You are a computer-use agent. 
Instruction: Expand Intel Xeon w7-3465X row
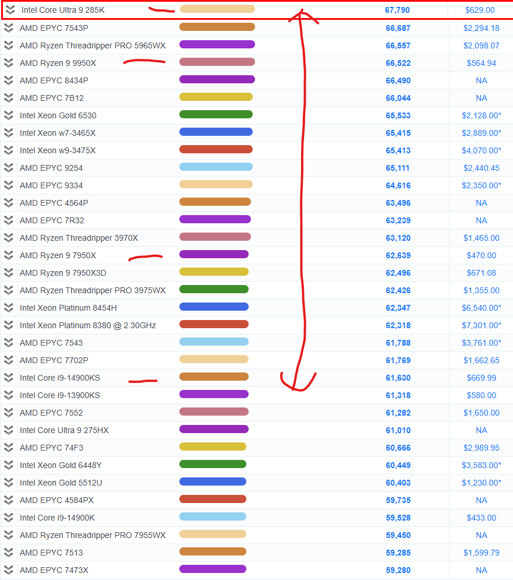(x=9, y=133)
